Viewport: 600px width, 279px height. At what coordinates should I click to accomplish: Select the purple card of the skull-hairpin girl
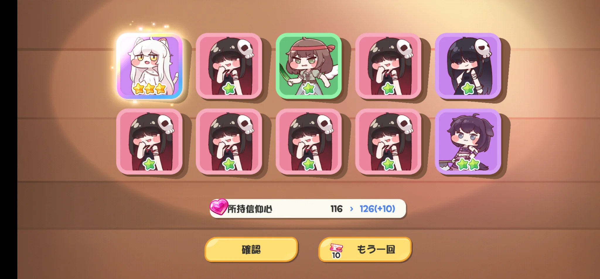tap(468, 66)
